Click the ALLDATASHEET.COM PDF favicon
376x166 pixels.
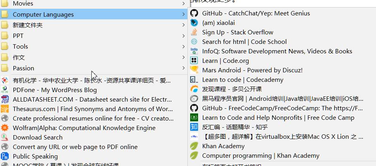5,99
